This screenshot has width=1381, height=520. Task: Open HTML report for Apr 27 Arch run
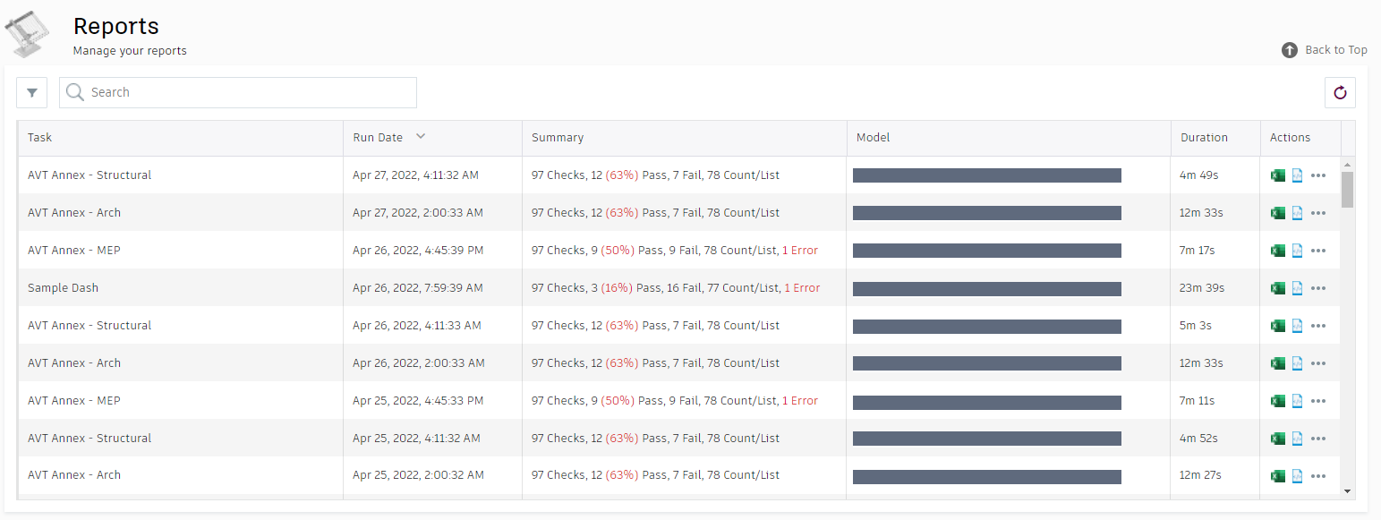point(1297,213)
